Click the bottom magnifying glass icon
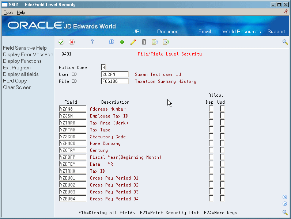The height and width of the screenshot is (219, 291). 285,212
